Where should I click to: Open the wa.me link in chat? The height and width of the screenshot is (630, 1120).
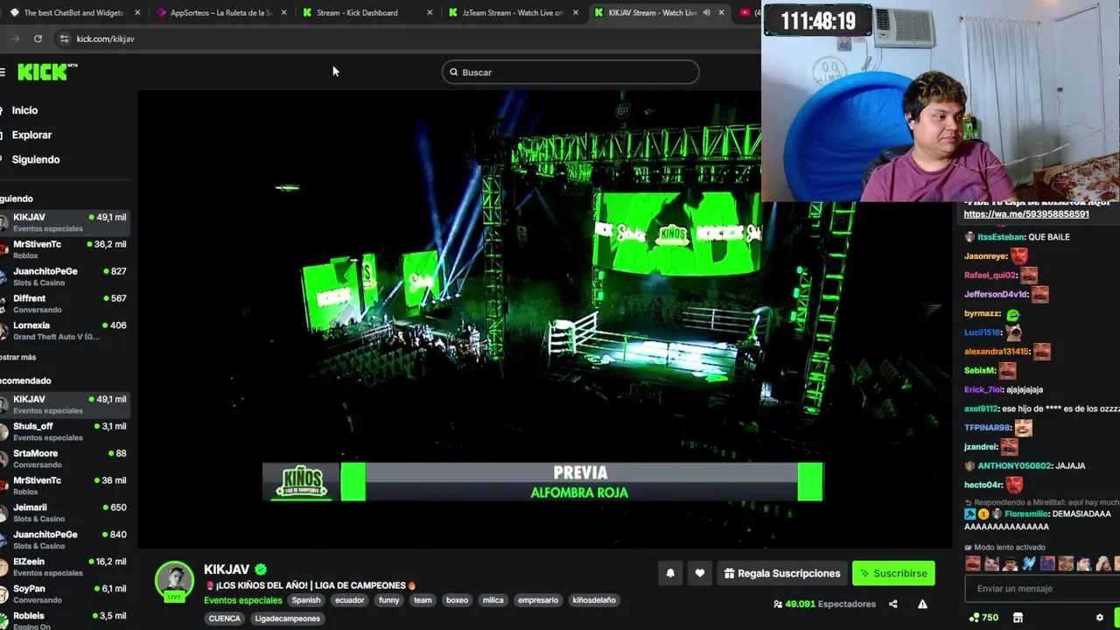click(x=1026, y=213)
